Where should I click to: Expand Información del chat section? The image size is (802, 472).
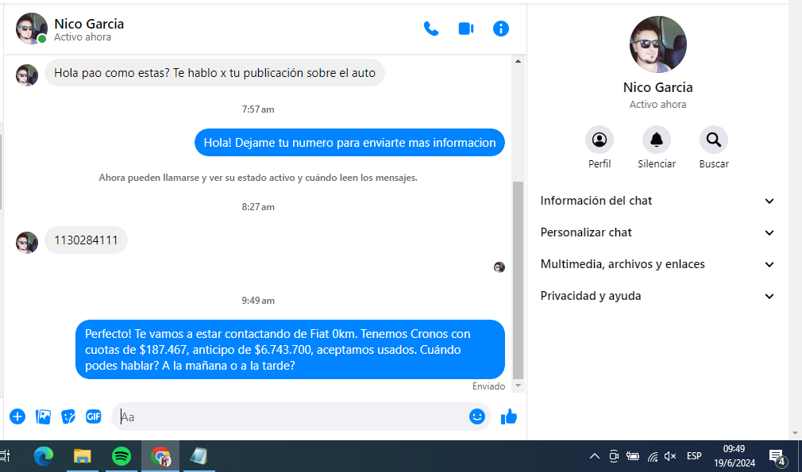657,201
